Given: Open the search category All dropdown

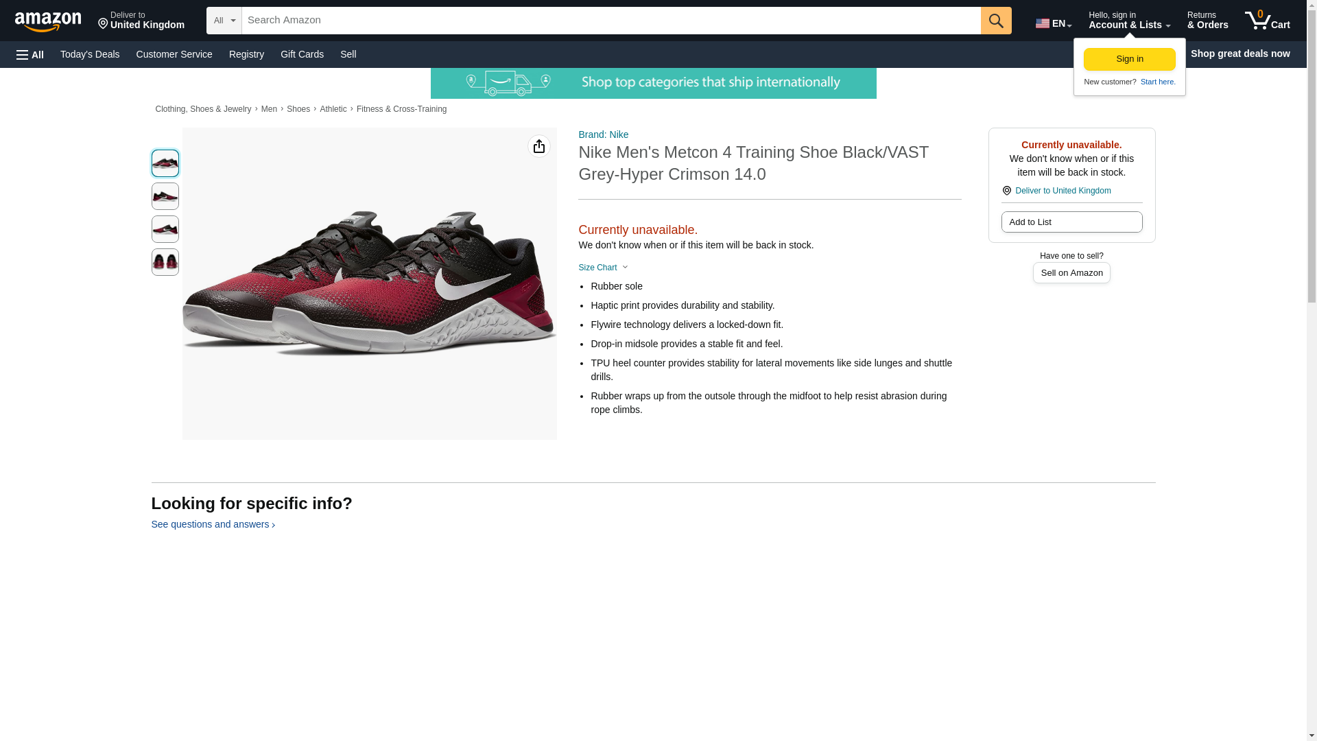Looking at the screenshot, I should tap(224, 21).
